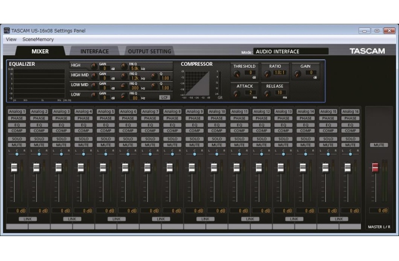Enable EQ on Analog 3 channel
This screenshot has width=399, height=261.
coord(61,125)
